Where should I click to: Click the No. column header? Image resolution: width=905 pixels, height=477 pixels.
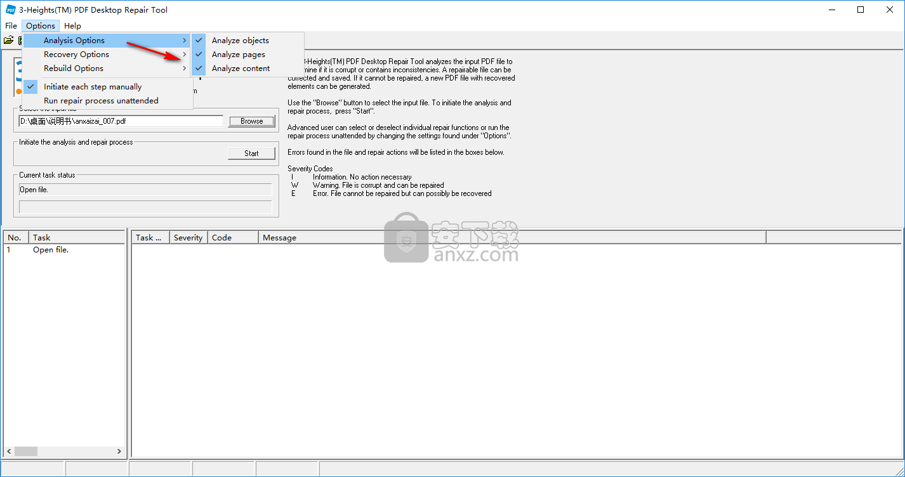coord(17,238)
